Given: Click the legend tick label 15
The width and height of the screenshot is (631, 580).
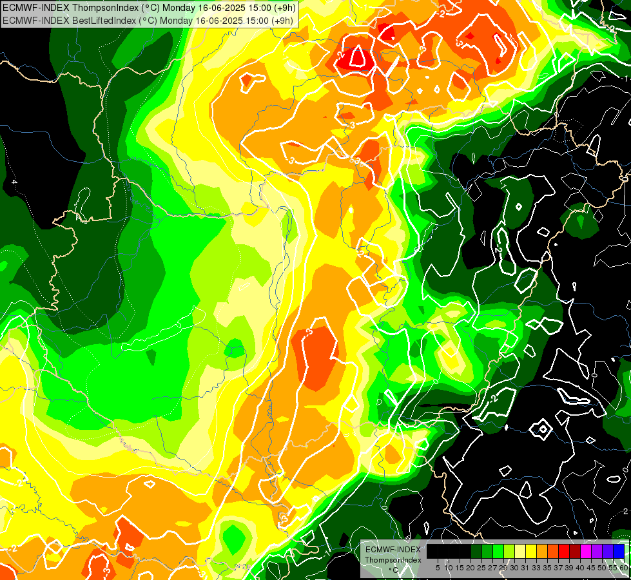Looking at the screenshot, I should [460, 568].
